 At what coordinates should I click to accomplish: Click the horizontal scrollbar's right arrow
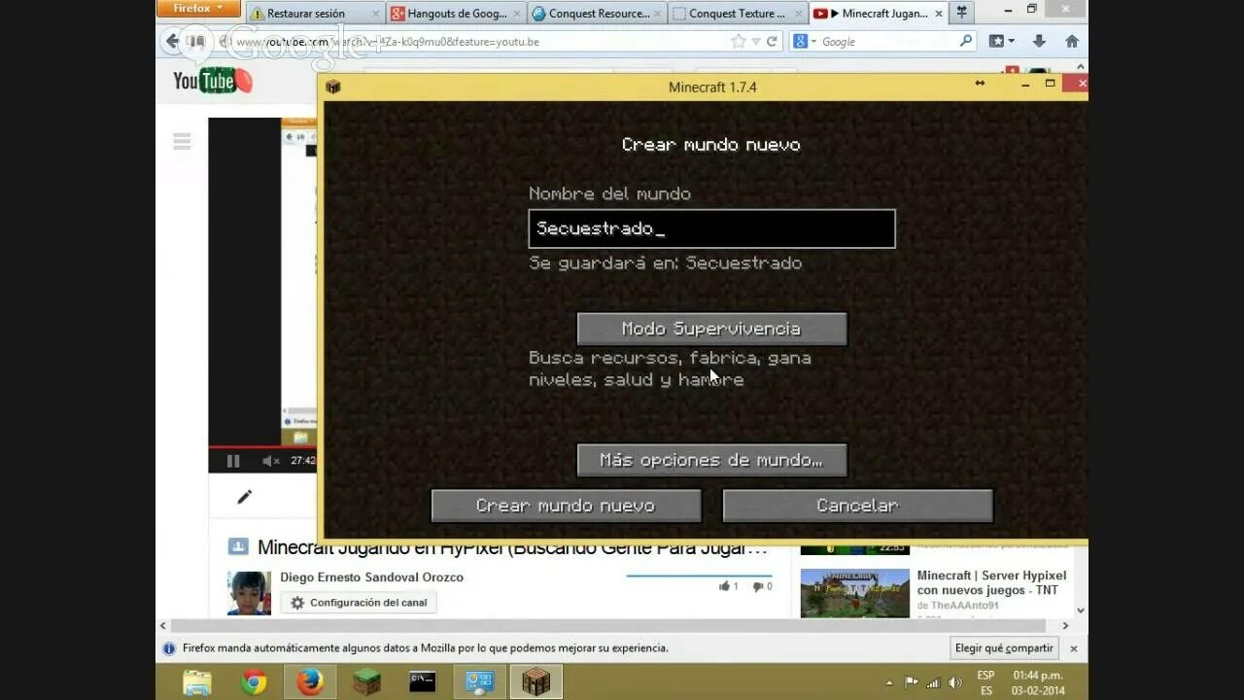click(x=1065, y=626)
